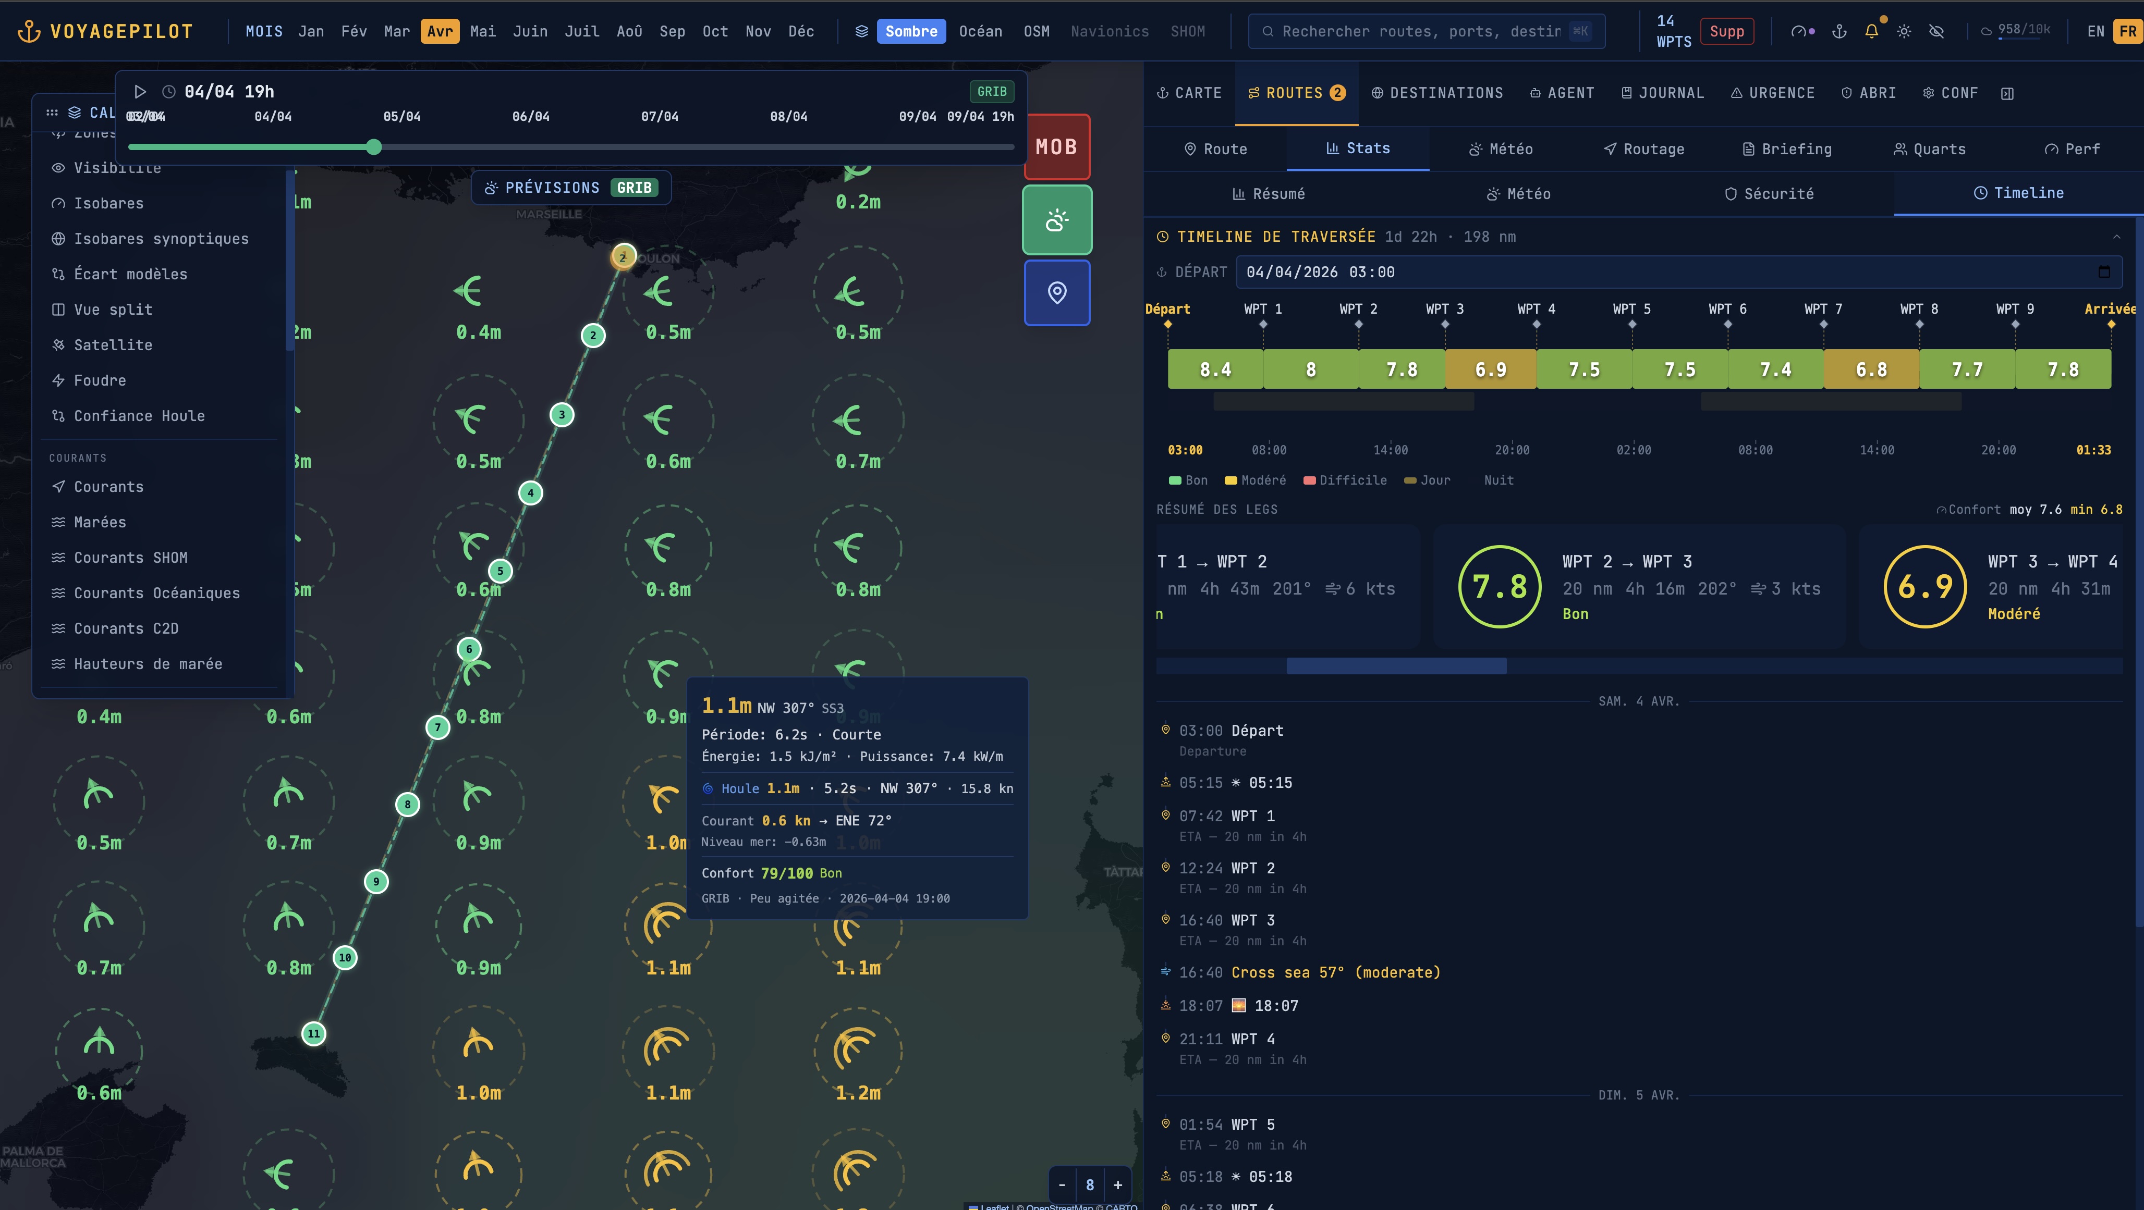The width and height of the screenshot is (2144, 1210).
Task: Click the anchor icon in top toolbar
Action: coord(1840,32)
